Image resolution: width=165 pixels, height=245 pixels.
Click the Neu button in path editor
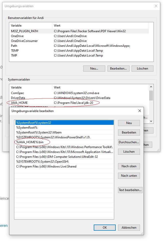[129, 123]
